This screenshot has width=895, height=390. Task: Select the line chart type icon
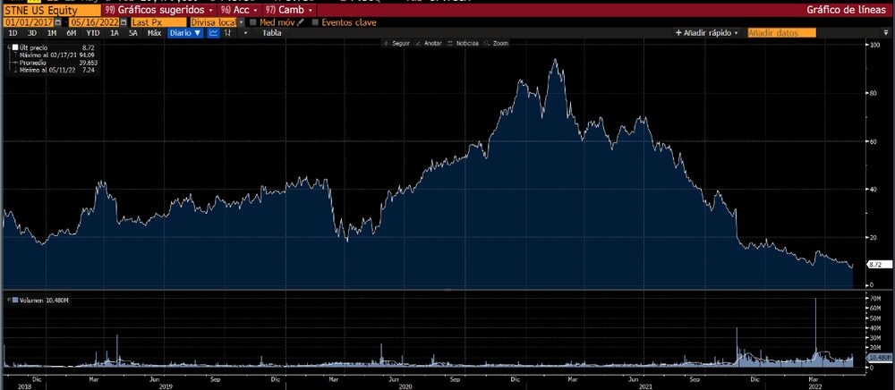click(x=214, y=32)
